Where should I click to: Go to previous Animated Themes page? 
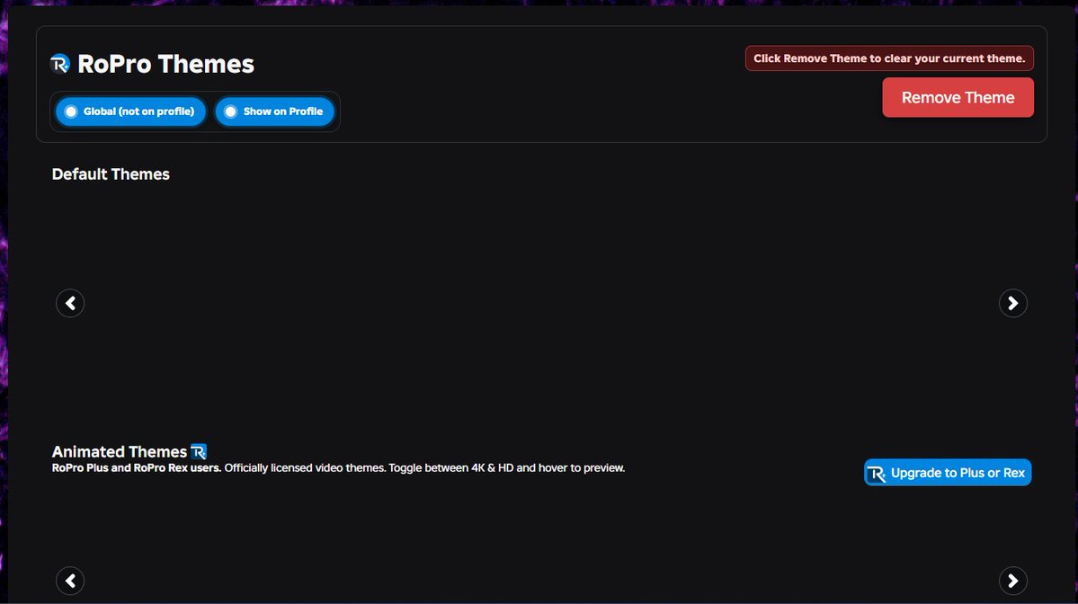coord(70,581)
